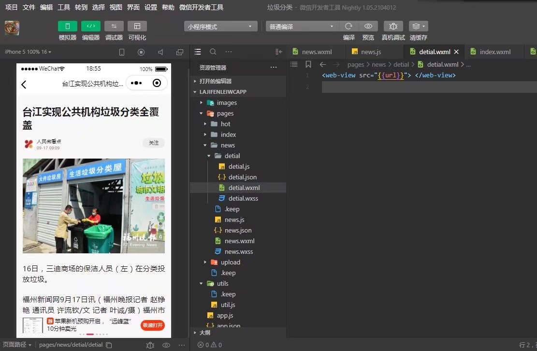This screenshot has width=537, height=351.
Task: Click the more options dots beside search
Action: 229,52
